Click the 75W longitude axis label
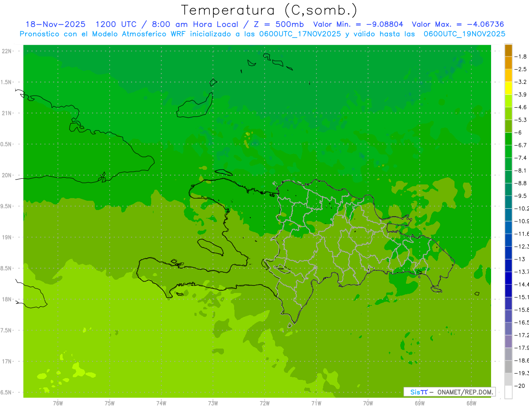The width and height of the screenshot is (529, 409). 109,403
